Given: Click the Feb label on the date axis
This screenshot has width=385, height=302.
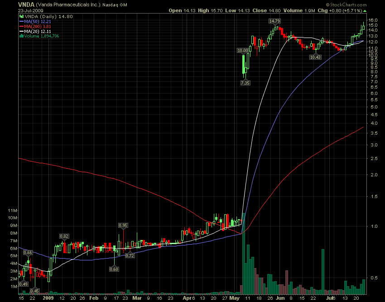Looking at the screenshot, I should click(x=94, y=298).
